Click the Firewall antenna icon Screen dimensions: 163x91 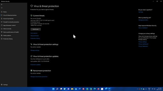point(2,22)
